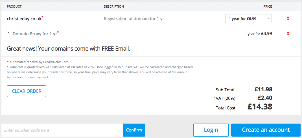Click the FREE Email announcement text
The width and height of the screenshot is (302, 138).
[69, 49]
